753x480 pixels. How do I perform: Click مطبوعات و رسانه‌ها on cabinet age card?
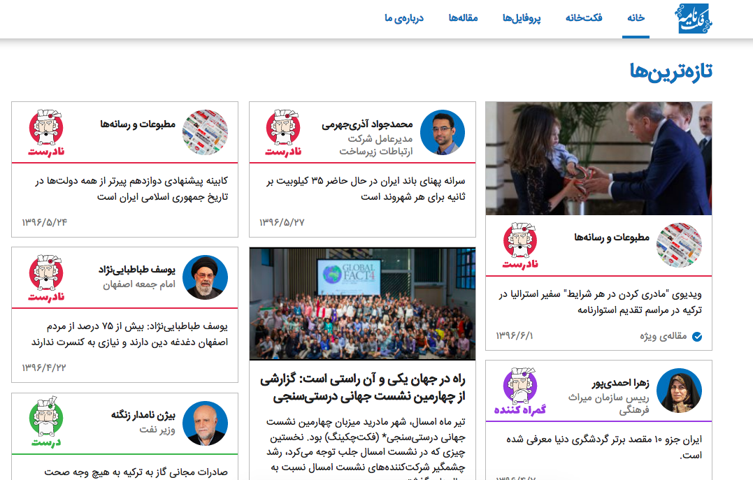click(x=138, y=124)
